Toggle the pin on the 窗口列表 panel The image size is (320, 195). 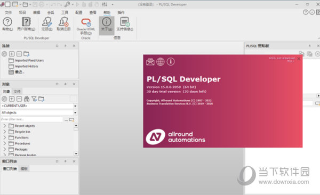(66, 161)
